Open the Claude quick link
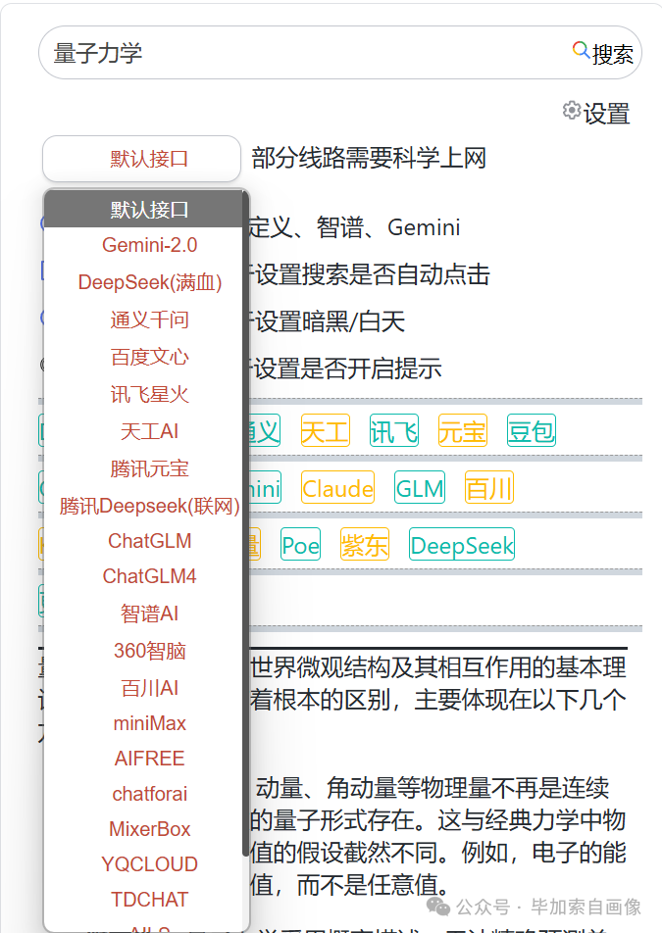Screen dimensions: 662x933 click(x=337, y=488)
